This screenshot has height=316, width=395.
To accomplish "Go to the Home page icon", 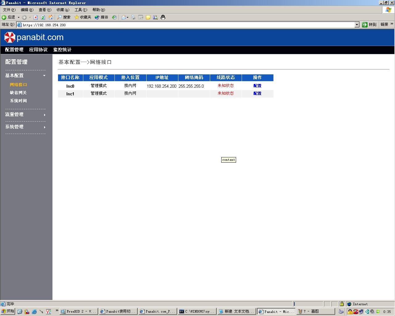I will click(51, 17).
